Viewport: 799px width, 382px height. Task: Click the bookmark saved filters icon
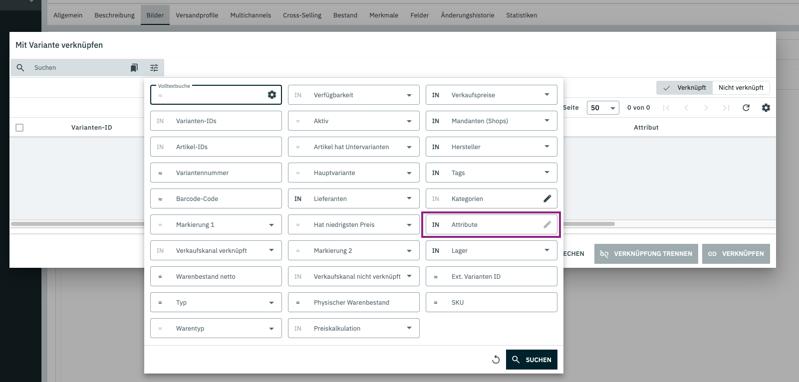click(x=134, y=68)
